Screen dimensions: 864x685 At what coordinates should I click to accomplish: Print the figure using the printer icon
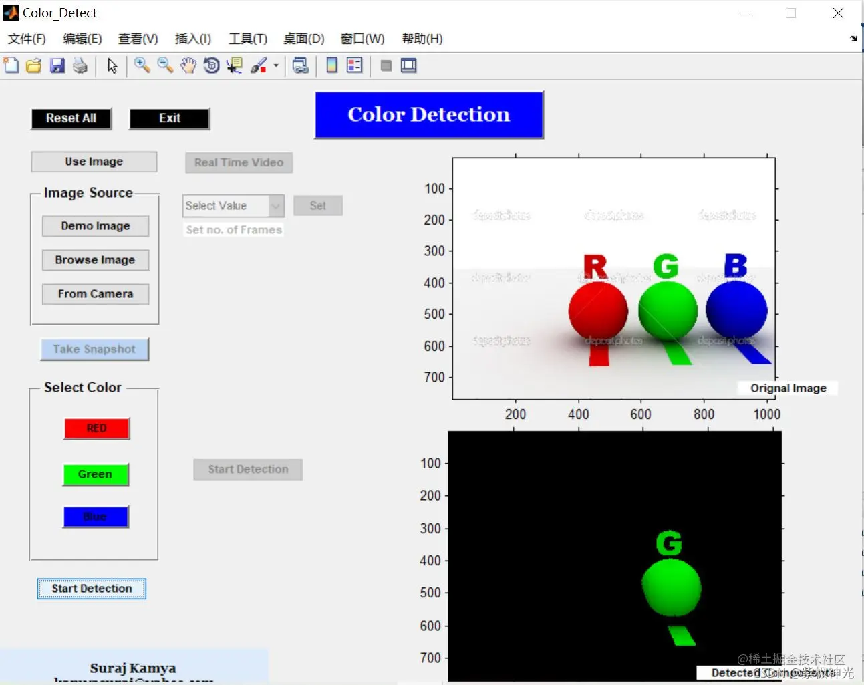point(80,65)
